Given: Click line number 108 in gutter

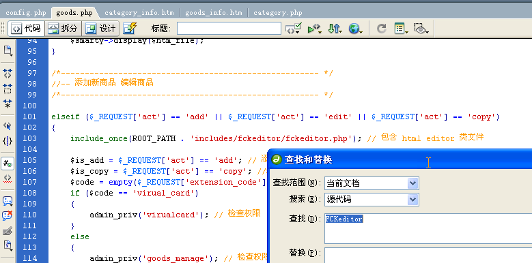Looking at the screenshot, I should (29, 193).
